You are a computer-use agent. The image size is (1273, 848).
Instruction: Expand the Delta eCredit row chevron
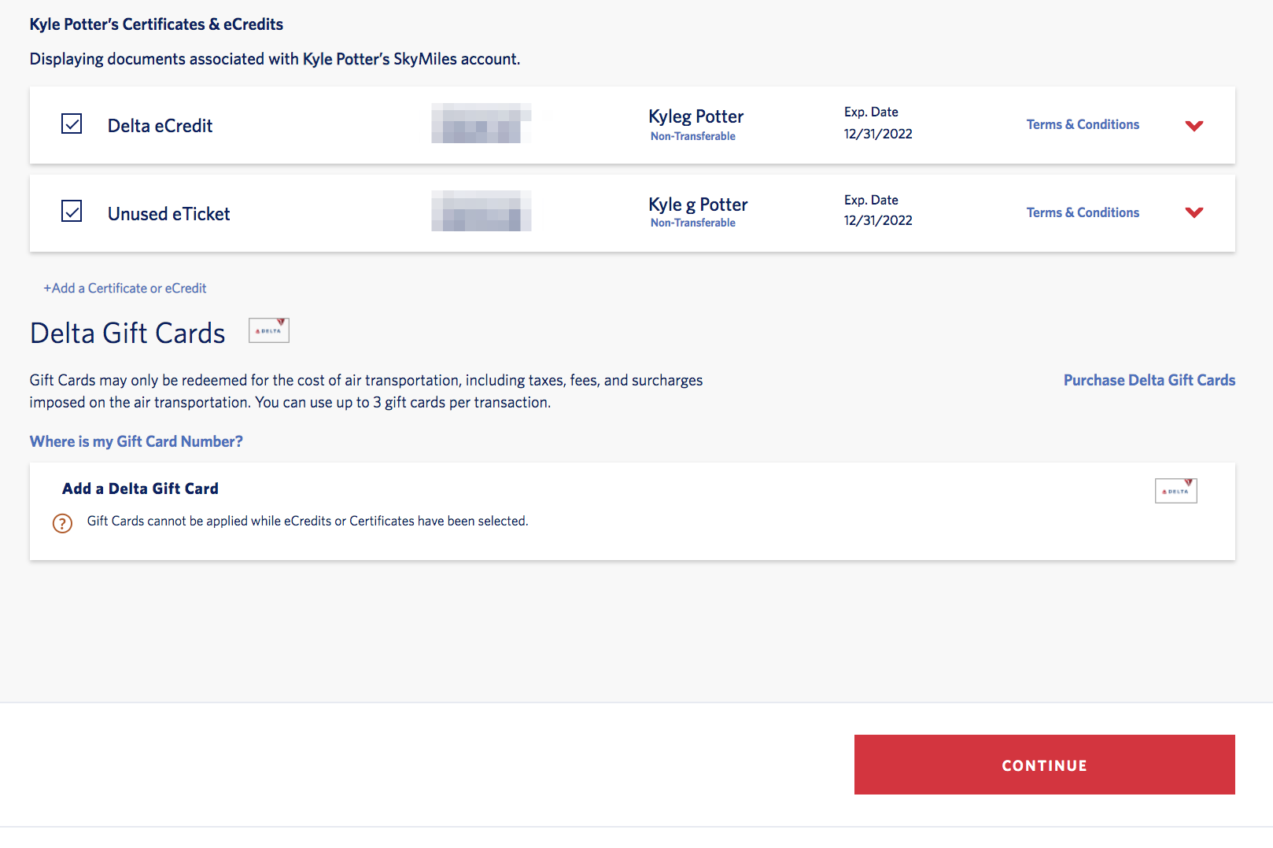click(x=1194, y=125)
